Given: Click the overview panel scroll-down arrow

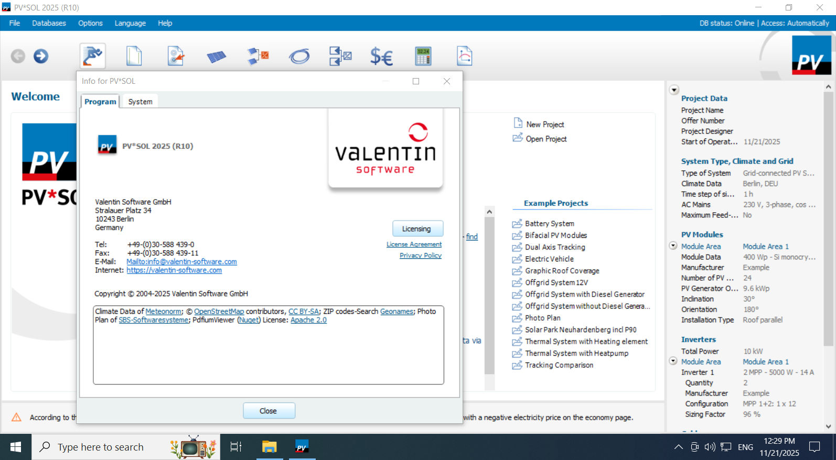Looking at the screenshot, I should click(829, 426).
